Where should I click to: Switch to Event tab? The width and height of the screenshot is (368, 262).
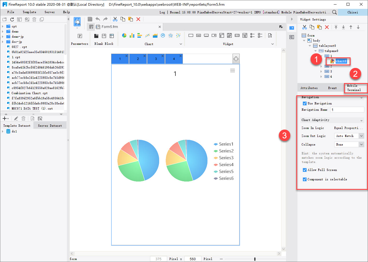(x=332, y=88)
